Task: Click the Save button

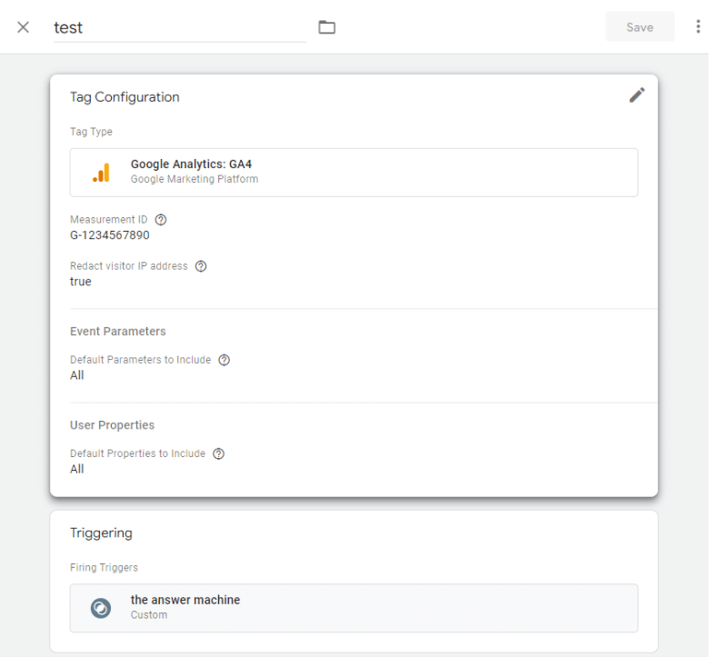Action: tap(639, 27)
